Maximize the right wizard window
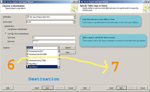The image size is (150, 92). (x=146, y=2)
